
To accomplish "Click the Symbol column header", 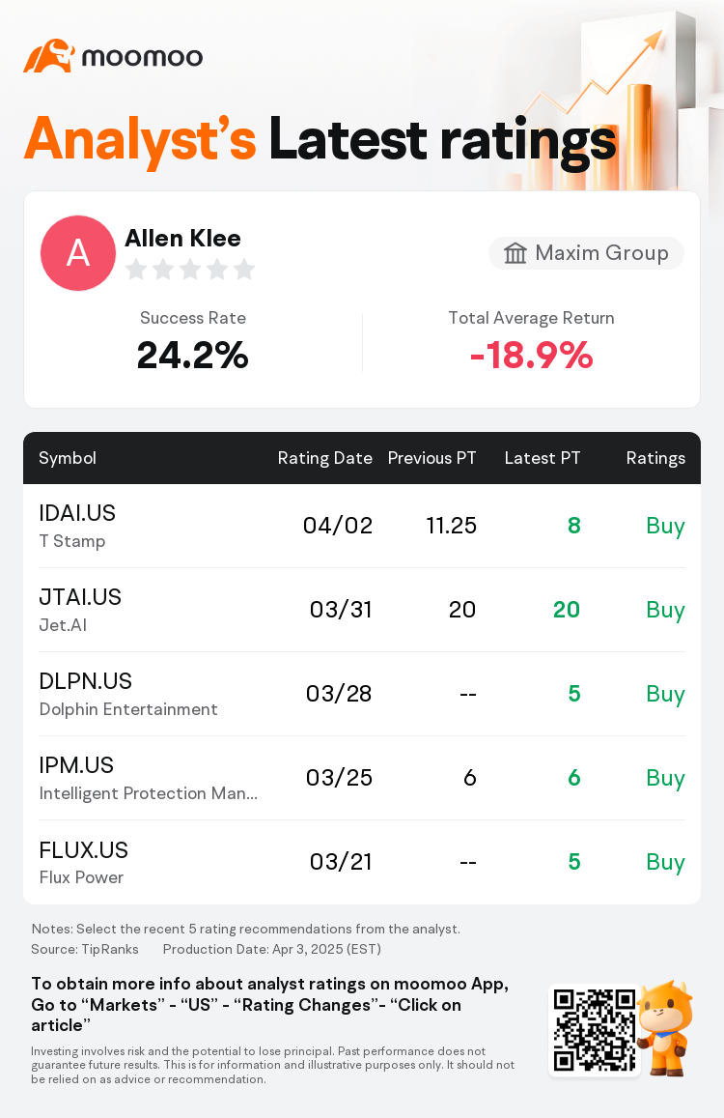I will coord(67,458).
